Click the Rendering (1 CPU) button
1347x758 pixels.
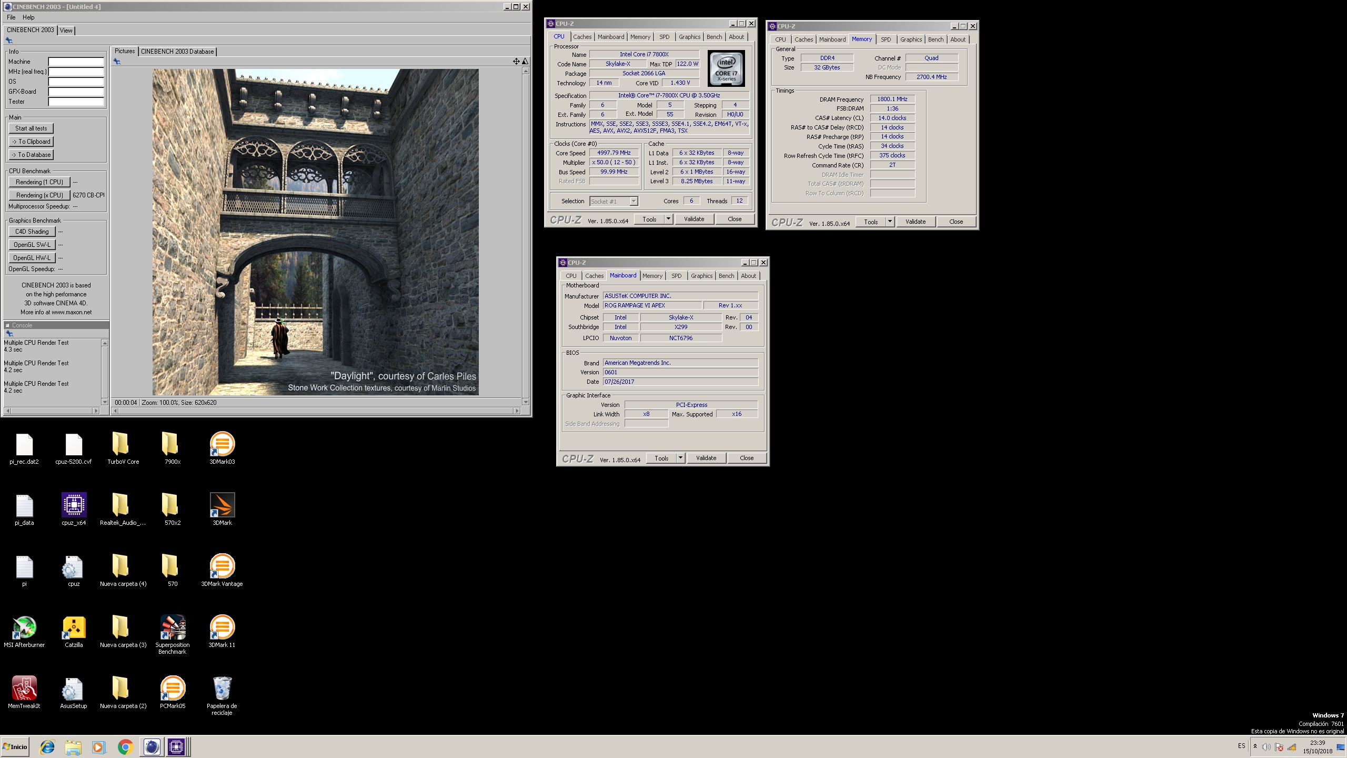(x=39, y=182)
